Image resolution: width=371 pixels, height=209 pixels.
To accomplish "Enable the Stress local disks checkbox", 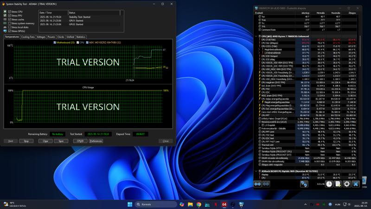I will point(10,27).
